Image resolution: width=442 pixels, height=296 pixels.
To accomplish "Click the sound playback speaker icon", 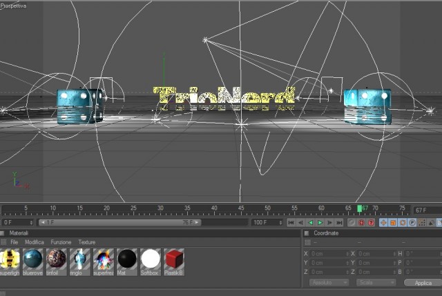I will point(431,223).
